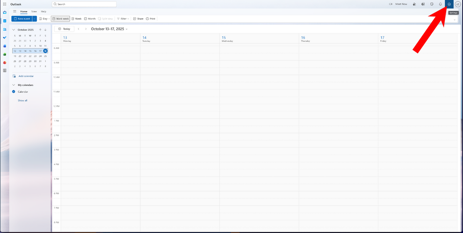Collapse the My calendars section
This screenshot has height=233, width=463.
[x=14, y=85]
